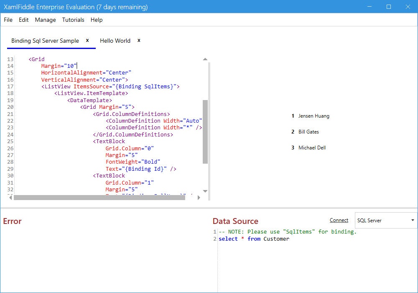The image size is (418, 293).
Task: Select the Jensen Huang list item
Action: tap(311, 116)
